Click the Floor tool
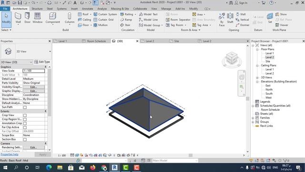Screen dimensions: 305x172 (x=84, y=25)
